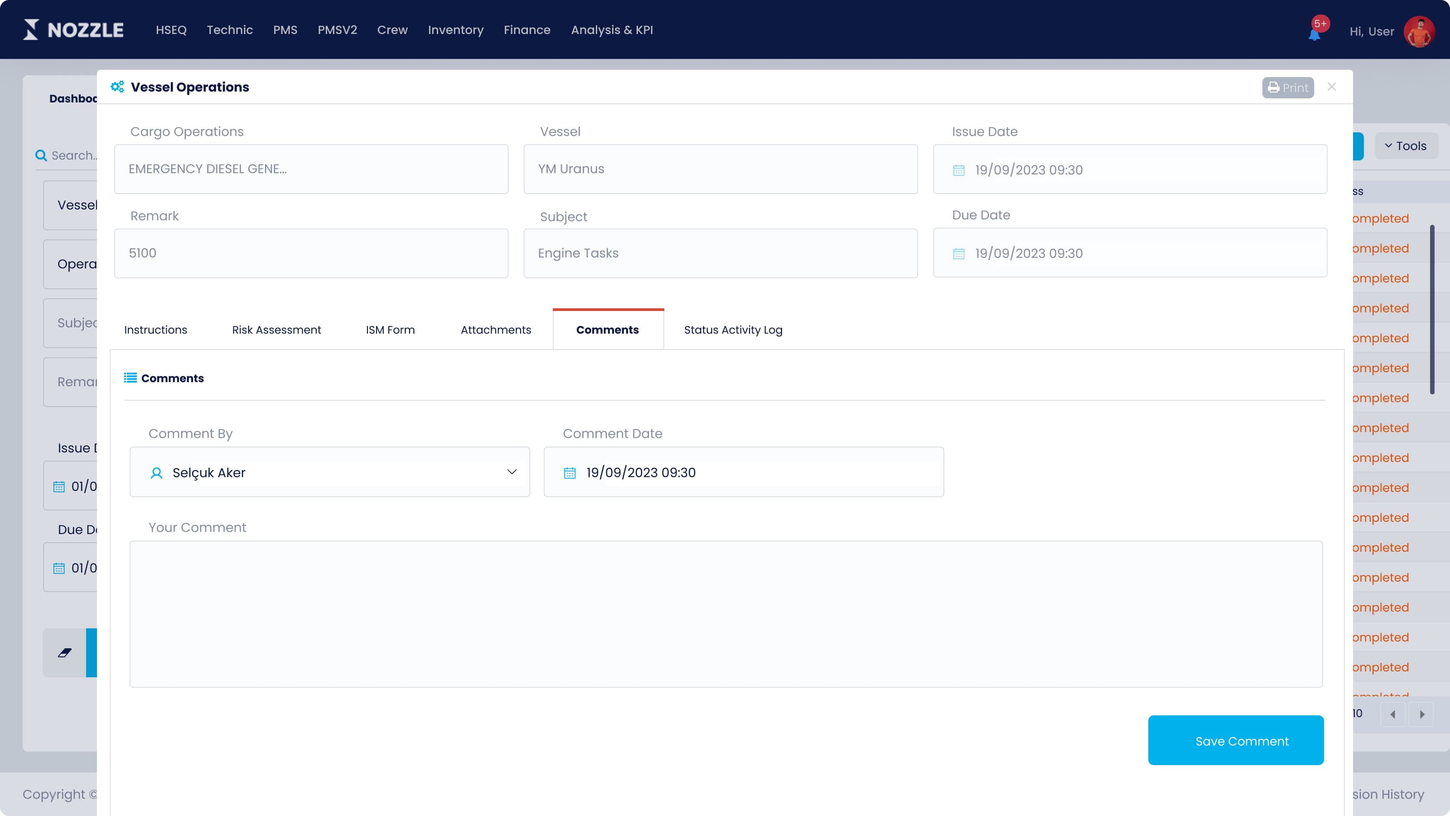Click the Comment Date calendar icon
The image size is (1450, 816).
click(570, 473)
